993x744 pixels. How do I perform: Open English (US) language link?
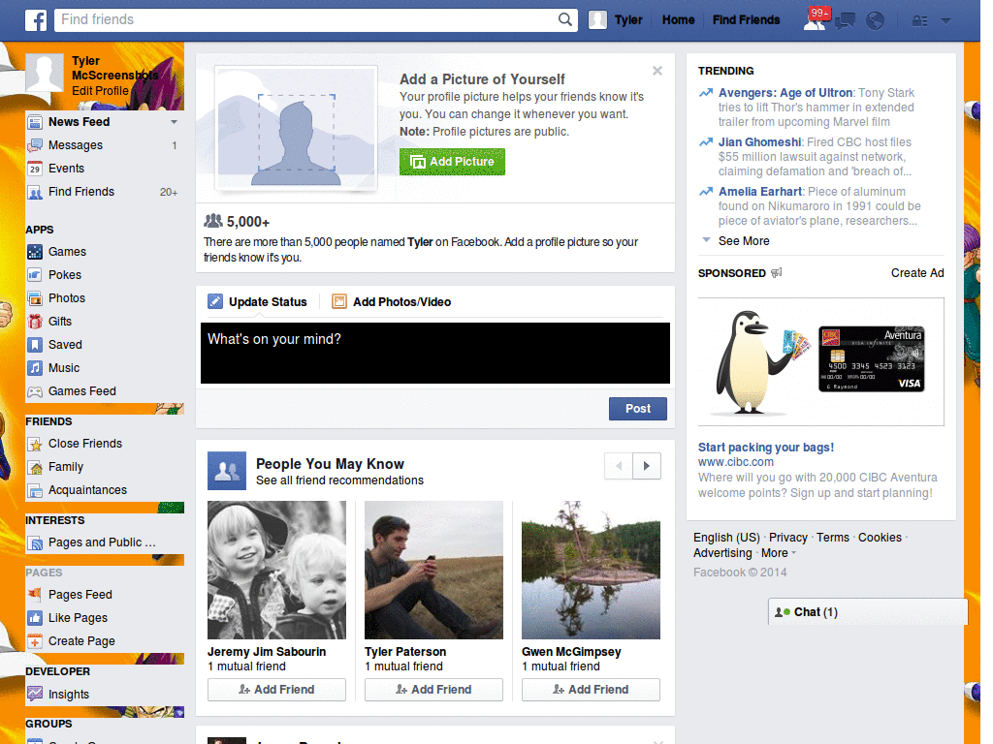[x=726, y=538]
